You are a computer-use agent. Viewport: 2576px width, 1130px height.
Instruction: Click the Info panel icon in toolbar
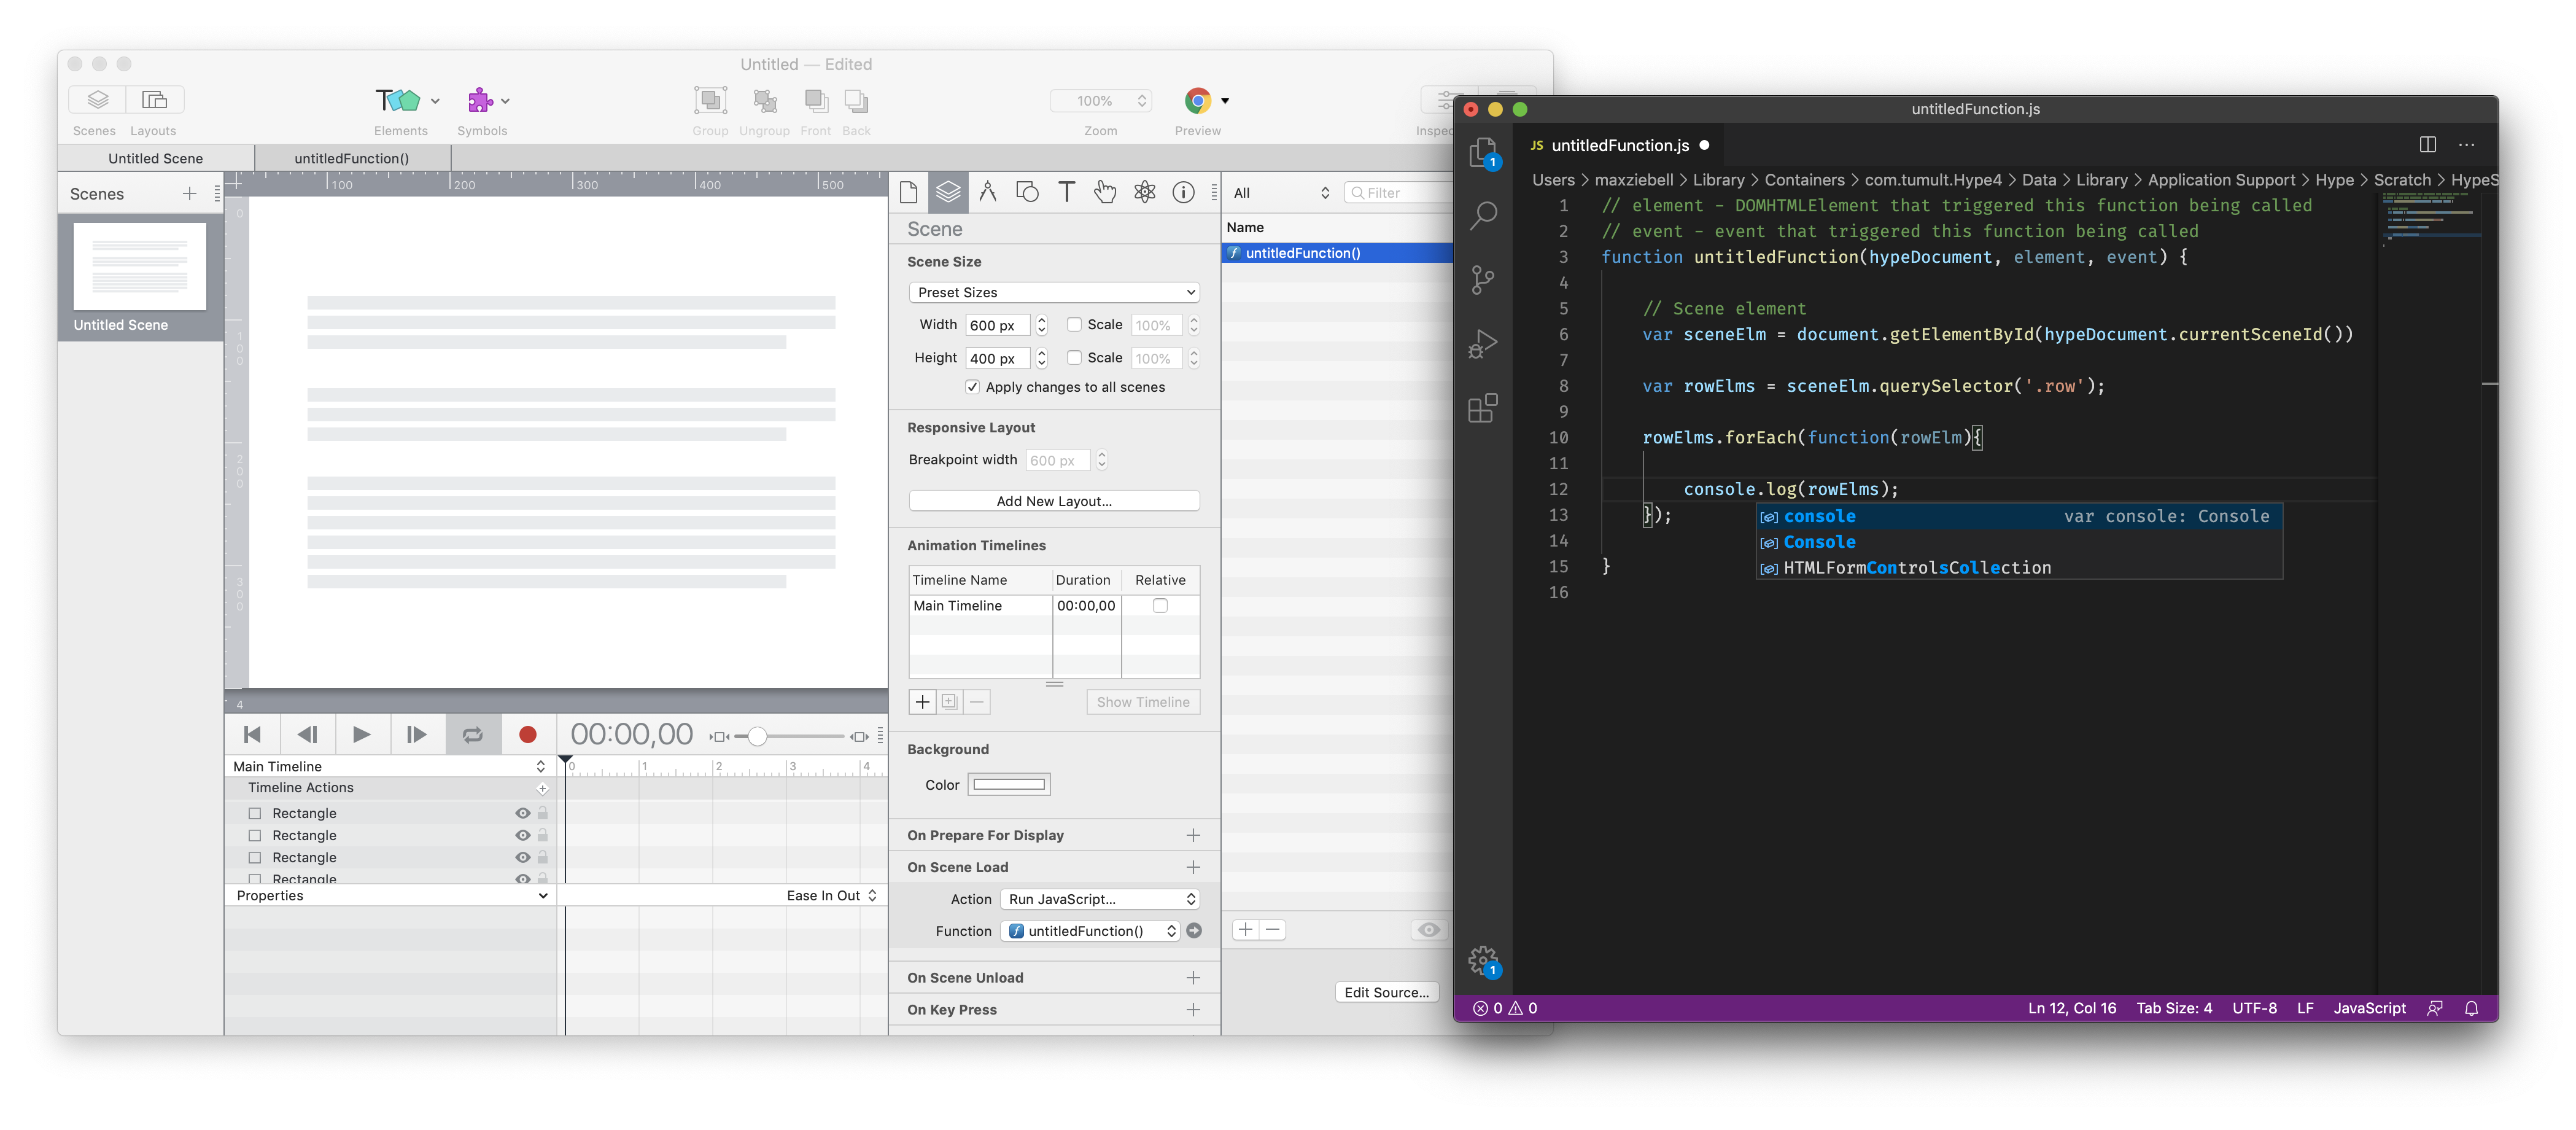pos(1183,192)
